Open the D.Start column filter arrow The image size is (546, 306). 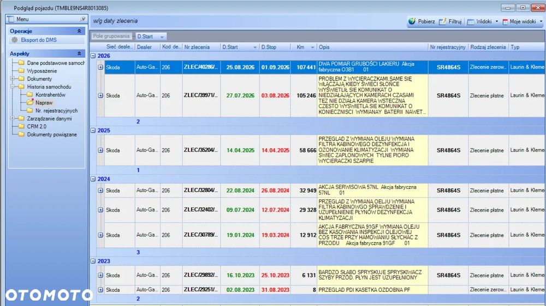click(255, 47)
